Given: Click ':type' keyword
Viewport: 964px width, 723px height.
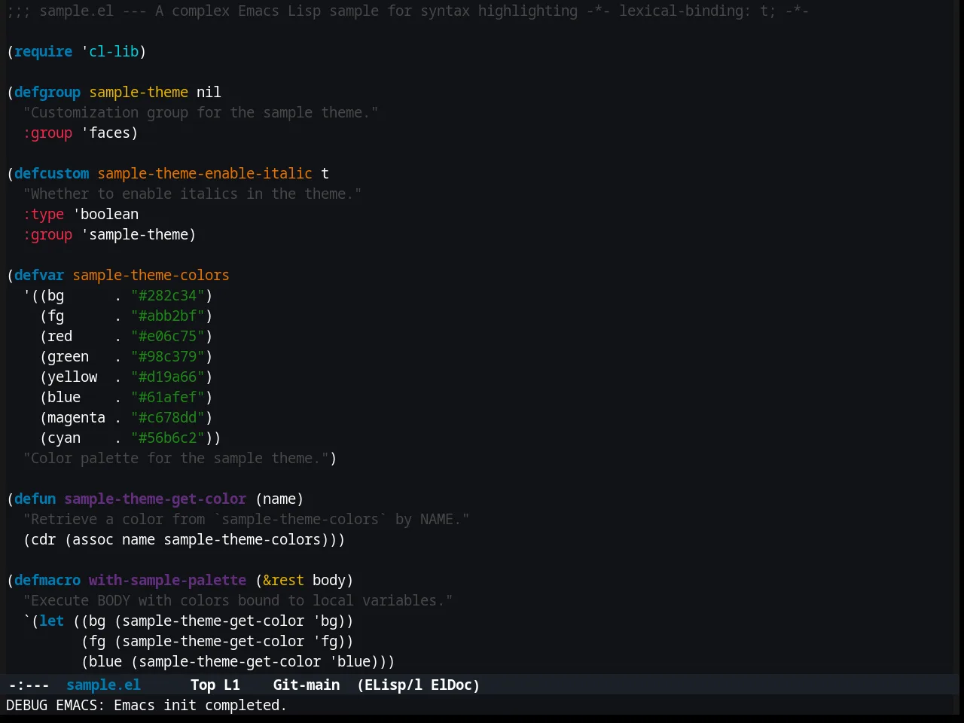Looking at the screenshot, I should 43,214.
